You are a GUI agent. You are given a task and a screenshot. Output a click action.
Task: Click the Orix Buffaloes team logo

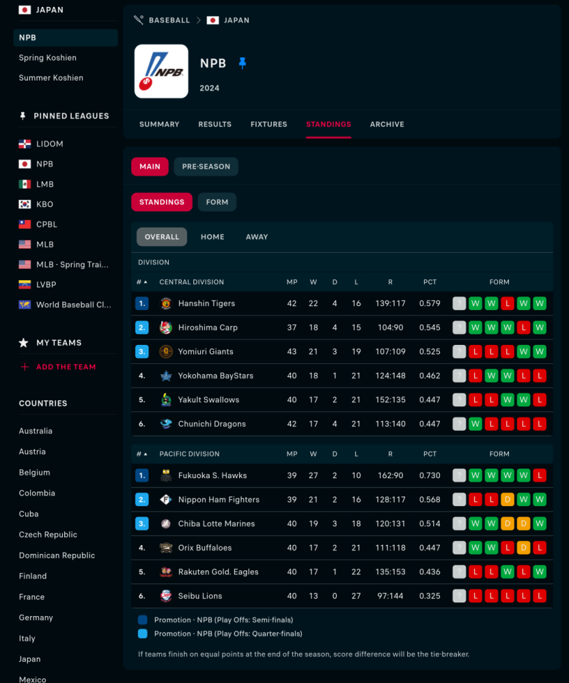[165, 548]
